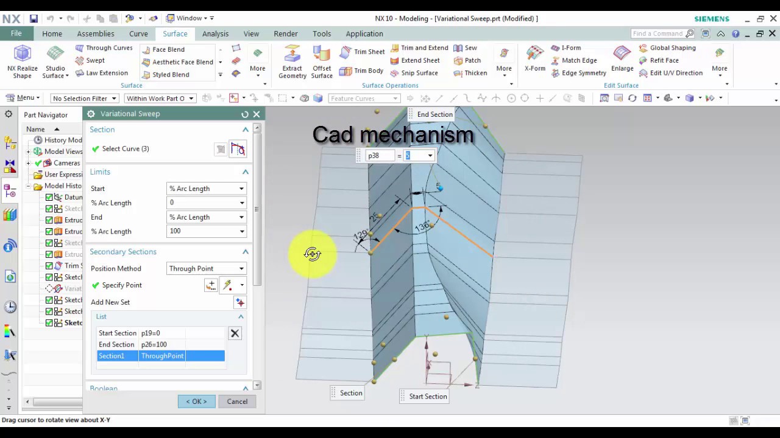The image size is (780, 438).
Task: Open the p38 value dropdown in viewport
Action: point(430,156)
